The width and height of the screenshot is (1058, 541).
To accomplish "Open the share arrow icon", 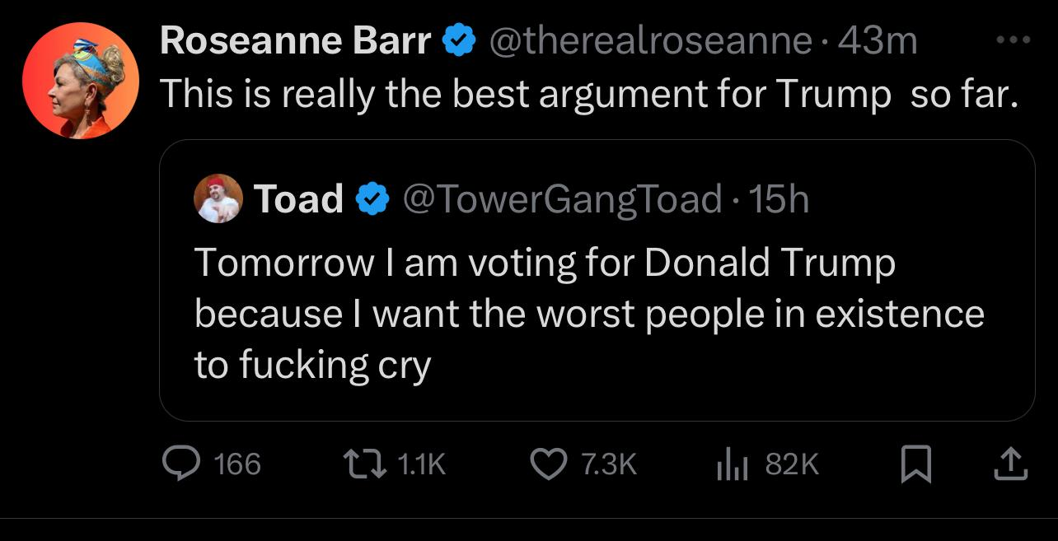I will [1011, 465].
